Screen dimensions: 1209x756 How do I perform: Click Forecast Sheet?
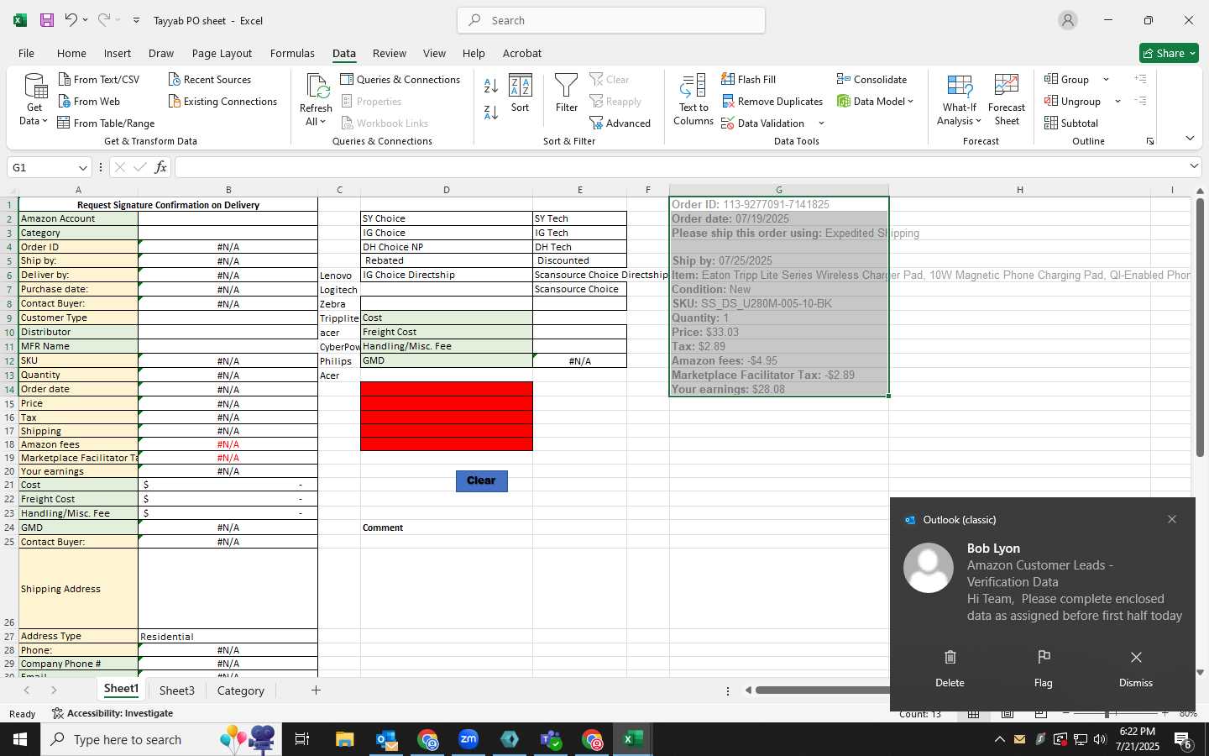pyautogui.click(x=1007, y=99)
